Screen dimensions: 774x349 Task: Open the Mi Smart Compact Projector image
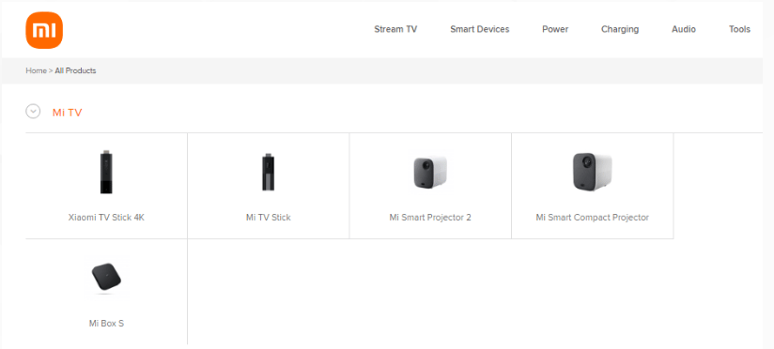coord(592,172)
